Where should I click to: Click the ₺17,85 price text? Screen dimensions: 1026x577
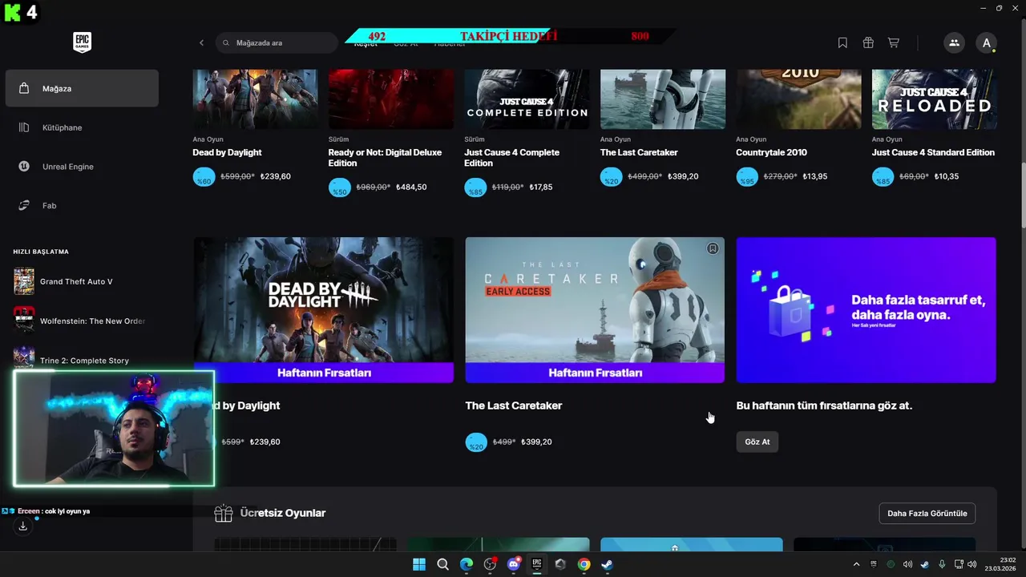543,187
